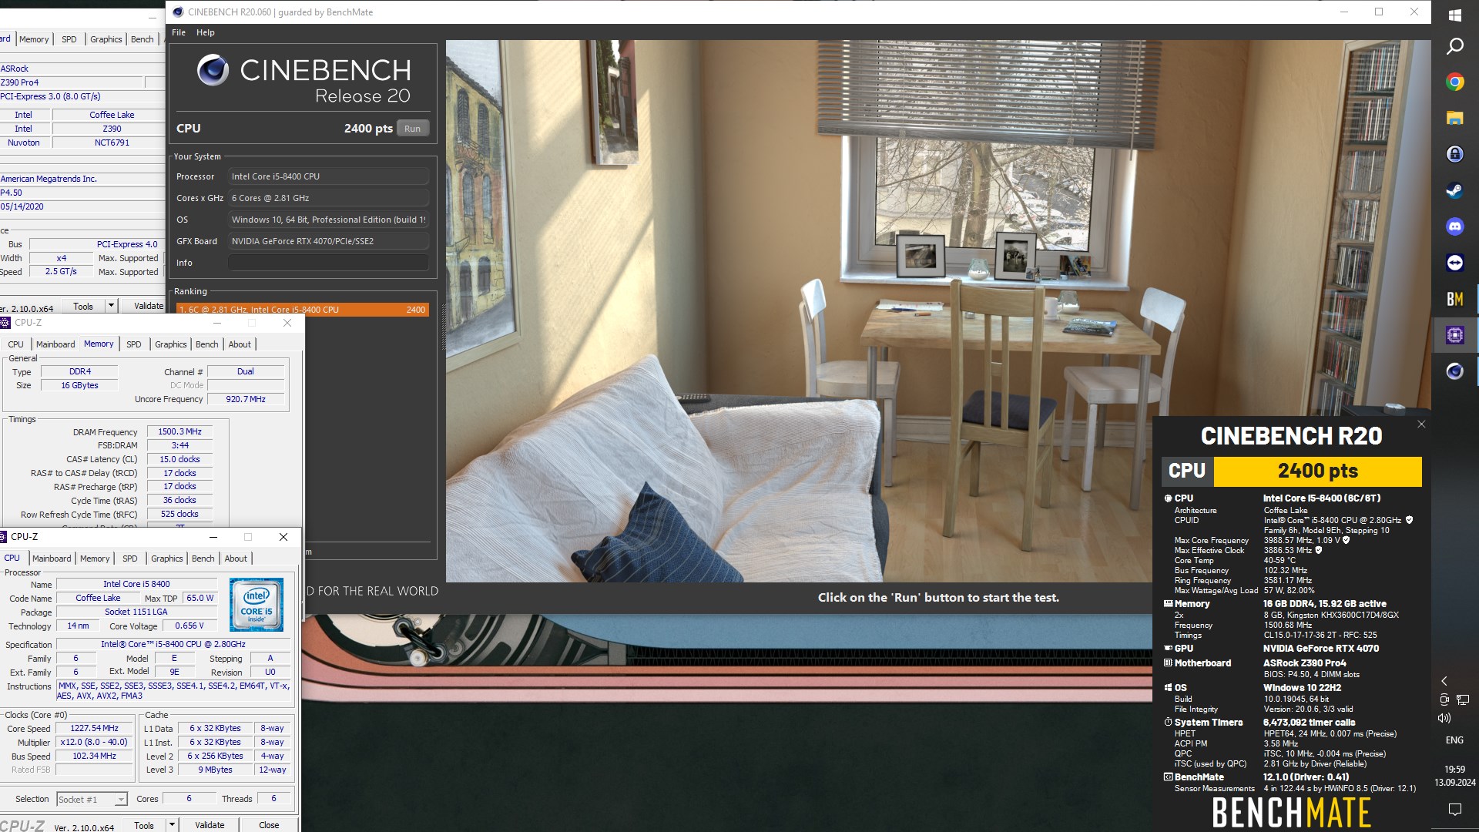The image size is (1479, 832).
Task: Click the Processor field Intel Core i5-8400 CPU
Action: [x=328, y=176]
